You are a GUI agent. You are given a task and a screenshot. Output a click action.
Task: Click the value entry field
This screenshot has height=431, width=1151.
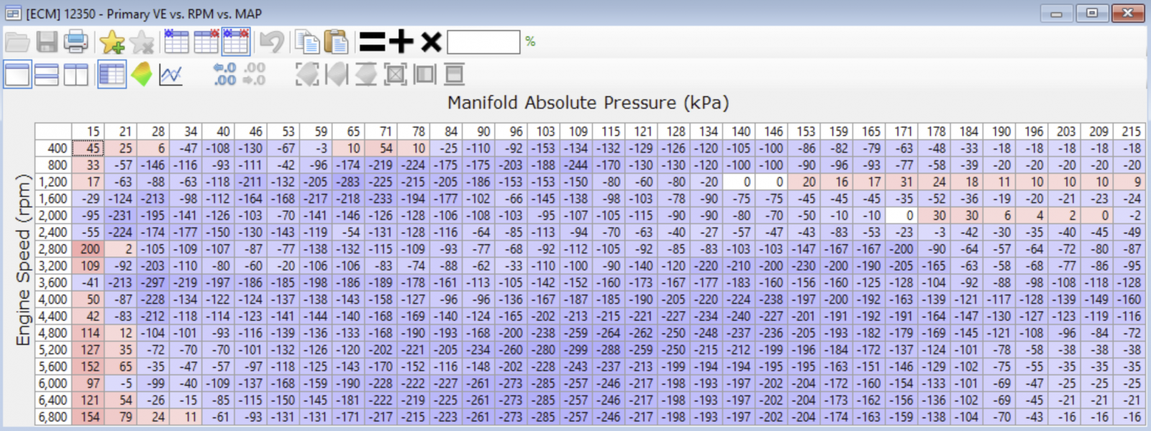coord(483,42)
